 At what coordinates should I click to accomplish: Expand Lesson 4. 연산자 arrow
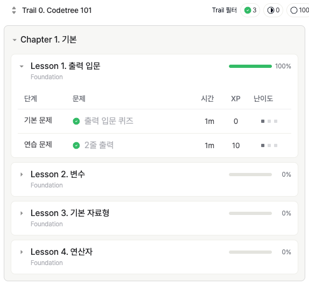click(21, 252)
